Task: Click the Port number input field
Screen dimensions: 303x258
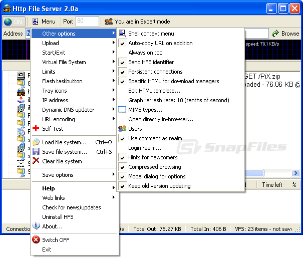Action: [x=87, y=21]
